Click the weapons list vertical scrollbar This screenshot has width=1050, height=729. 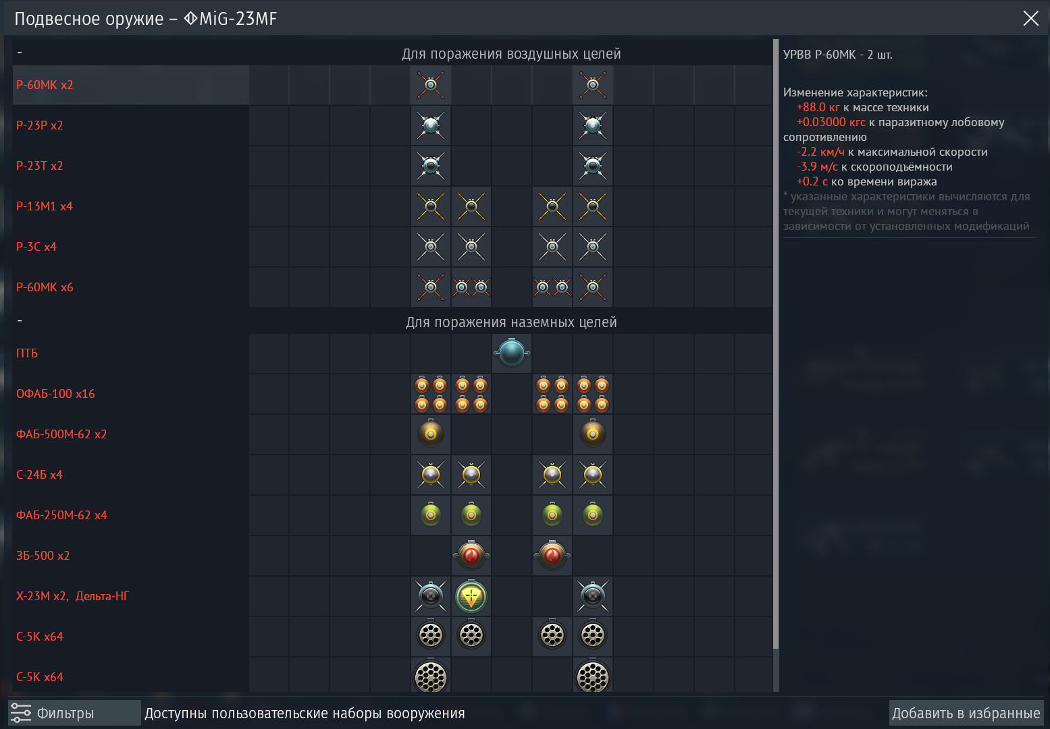pos(776,337)
